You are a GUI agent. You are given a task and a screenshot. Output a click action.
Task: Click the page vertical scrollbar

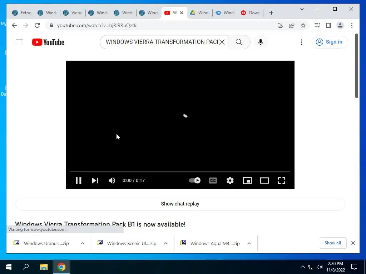pos(357,66)
